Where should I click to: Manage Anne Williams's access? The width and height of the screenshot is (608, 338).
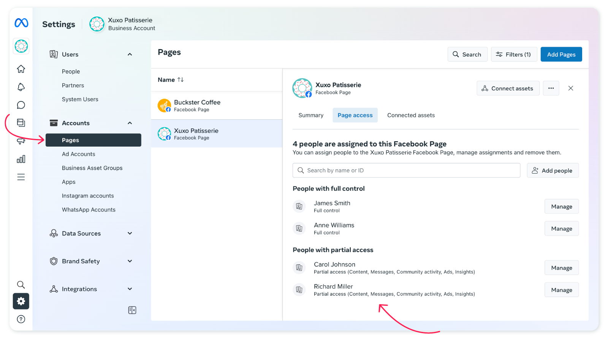562,229
